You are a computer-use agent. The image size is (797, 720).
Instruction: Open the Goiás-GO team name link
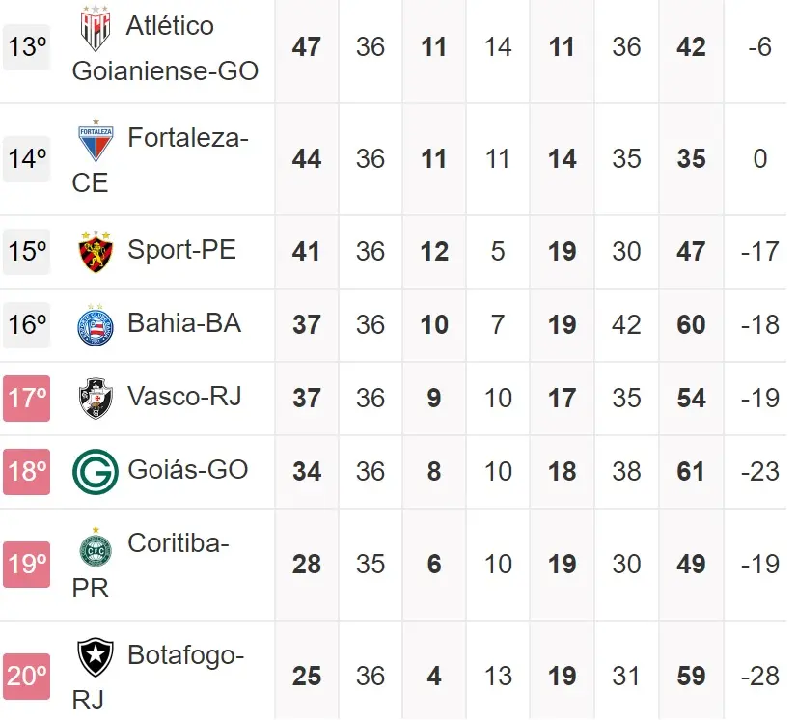pyautogui.click(x=188, y=470)
